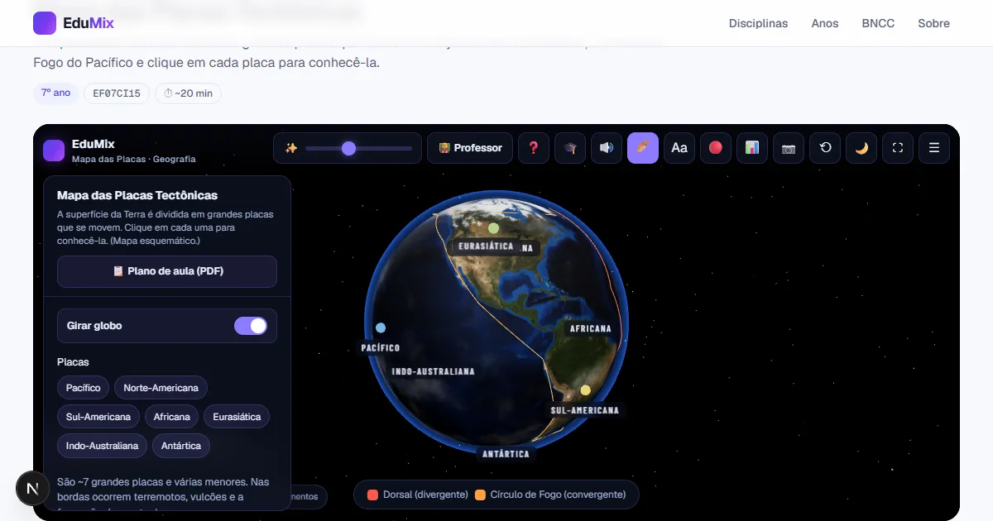Toggle the Girar globo switch
The height and width of the screenshot is (521, 993).
251,326
